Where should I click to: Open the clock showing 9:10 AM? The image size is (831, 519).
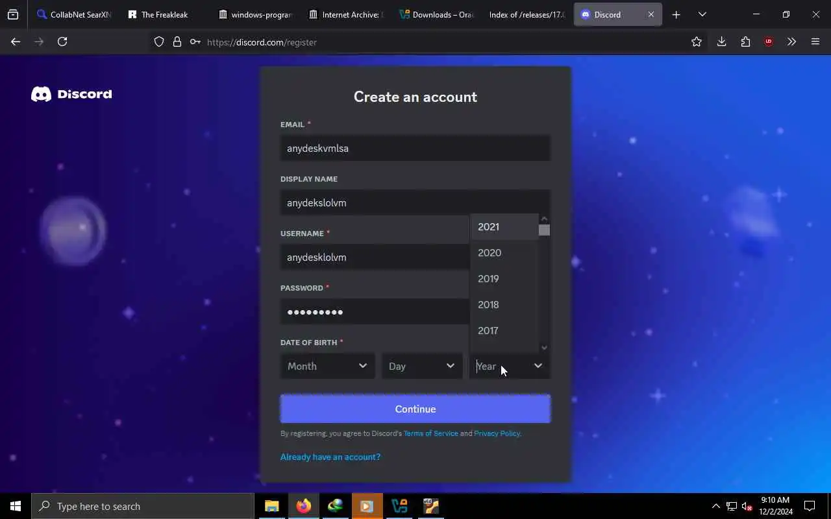click(x=775, y=506)
